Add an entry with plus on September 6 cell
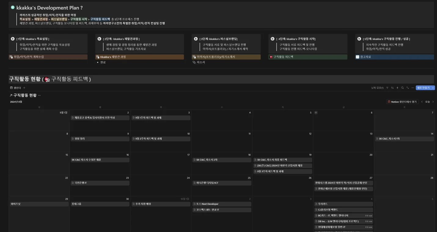 [x=316, y=113]
